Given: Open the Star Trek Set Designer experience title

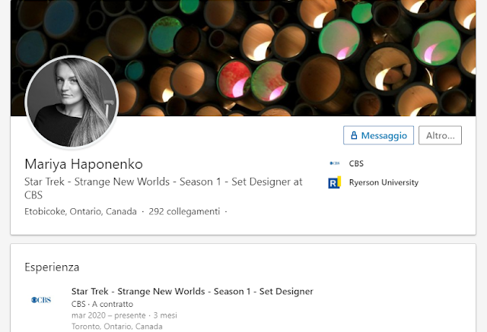Looking at the screenshot, I should point(193,292).
